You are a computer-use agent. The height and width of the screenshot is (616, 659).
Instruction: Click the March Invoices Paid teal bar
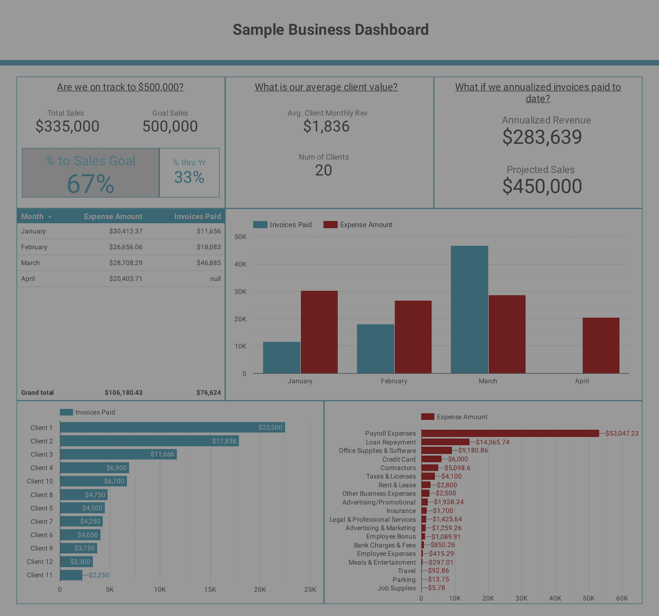pos(469,309)
